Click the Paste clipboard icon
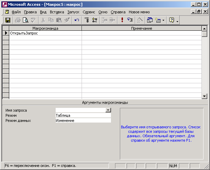The width and height of the screenshot is (210, 170). (59, 20)
